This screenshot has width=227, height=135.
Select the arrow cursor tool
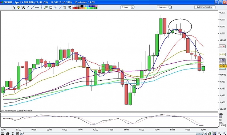[x=14, y=7]
